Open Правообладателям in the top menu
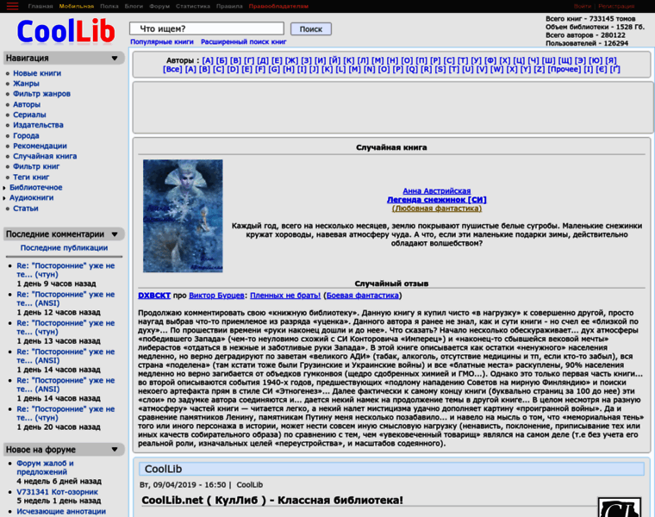Screen dimensions: 655x517 (x=278, y=6)
